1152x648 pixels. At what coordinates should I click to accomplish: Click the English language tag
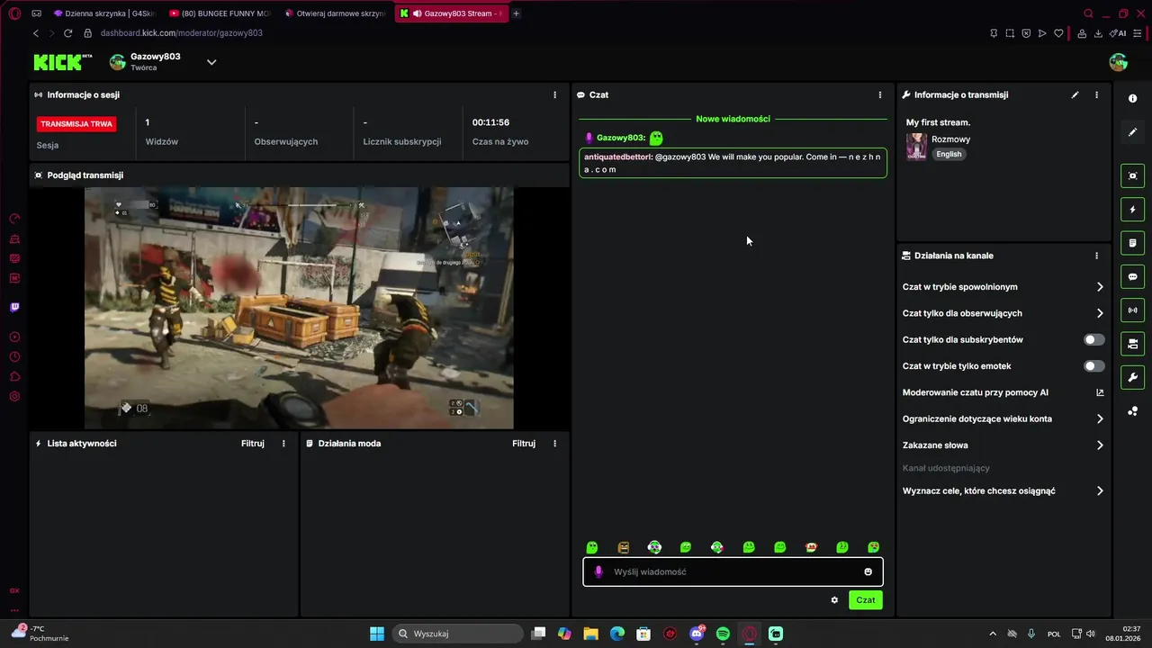[949, 154]
